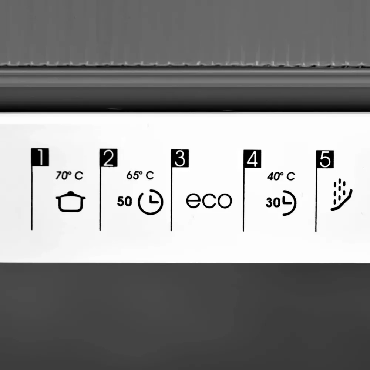The height and width of the screenshot is (370, 370).
Task: Click the rinse spray icon
Action: 342,195
